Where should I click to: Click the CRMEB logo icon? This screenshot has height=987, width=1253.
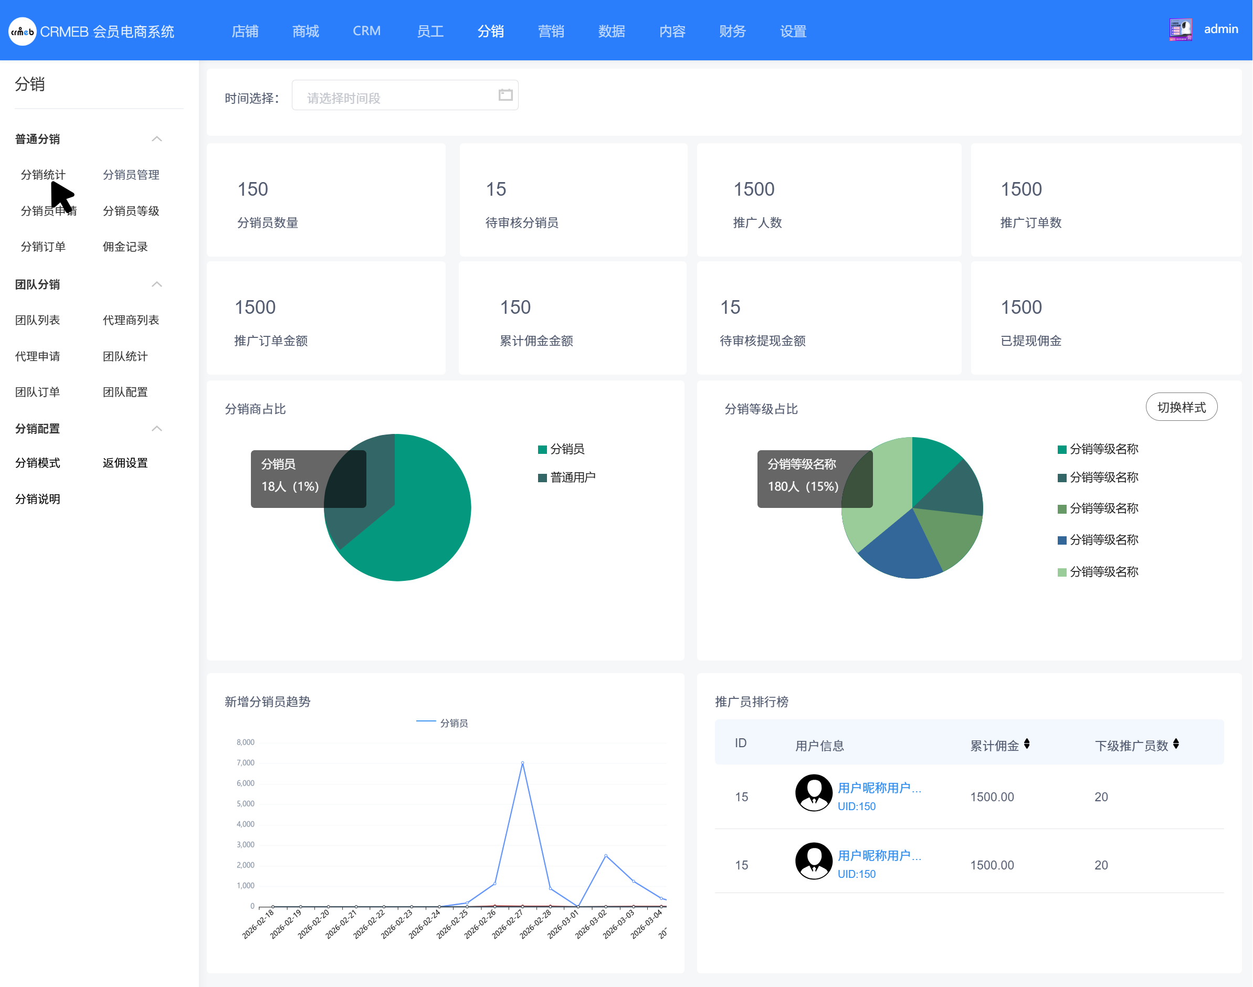click(x=22, y=32)
